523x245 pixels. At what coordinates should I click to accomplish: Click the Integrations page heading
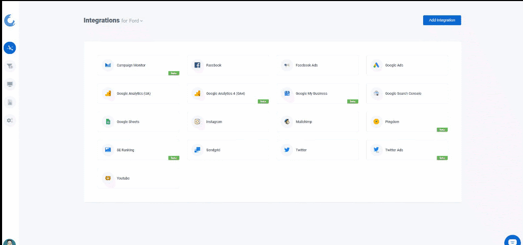[x=101, y=20]
